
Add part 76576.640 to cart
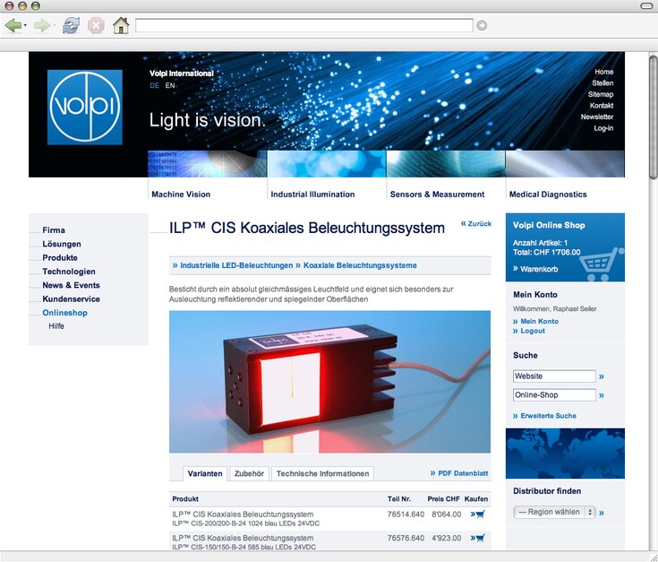tap(478, 538)
